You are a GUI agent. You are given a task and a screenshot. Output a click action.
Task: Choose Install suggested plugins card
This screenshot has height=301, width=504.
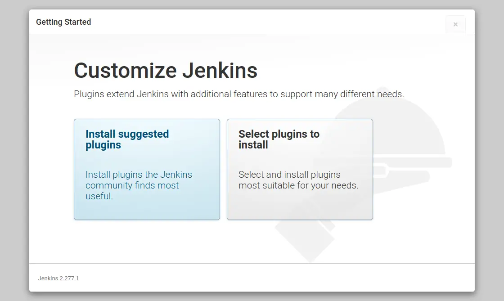click(147, 169)
